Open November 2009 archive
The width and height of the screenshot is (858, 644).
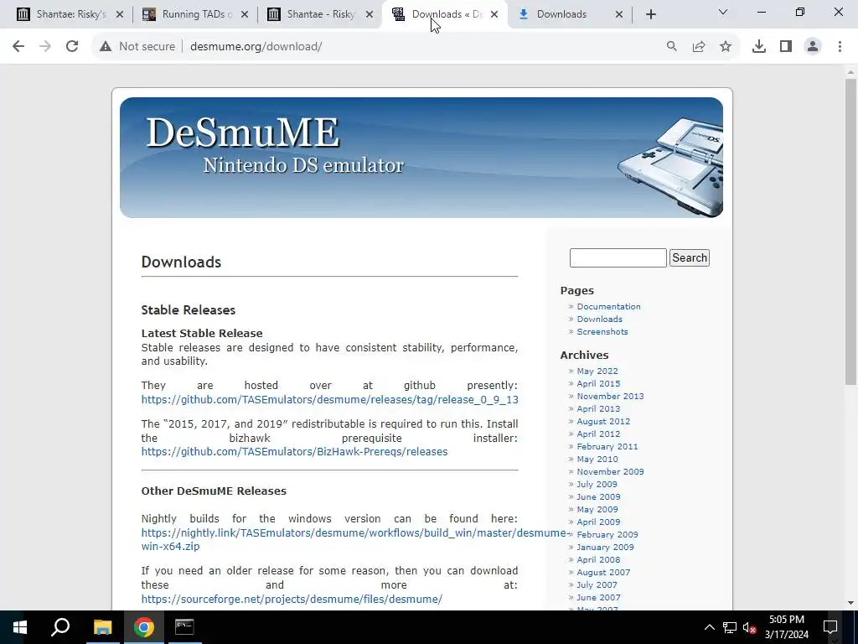(610, 472)
